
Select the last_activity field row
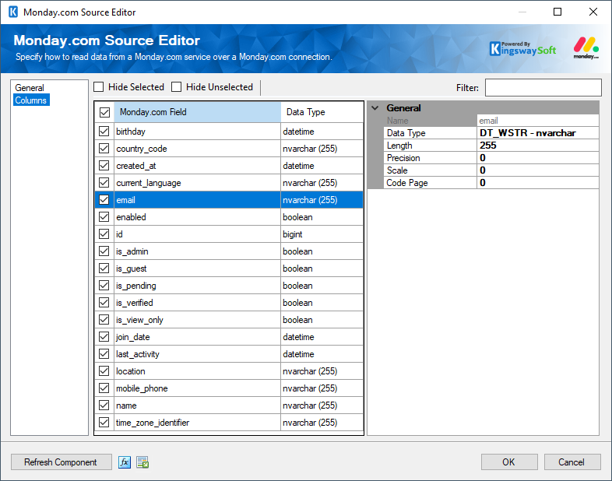tap(229, 354)
